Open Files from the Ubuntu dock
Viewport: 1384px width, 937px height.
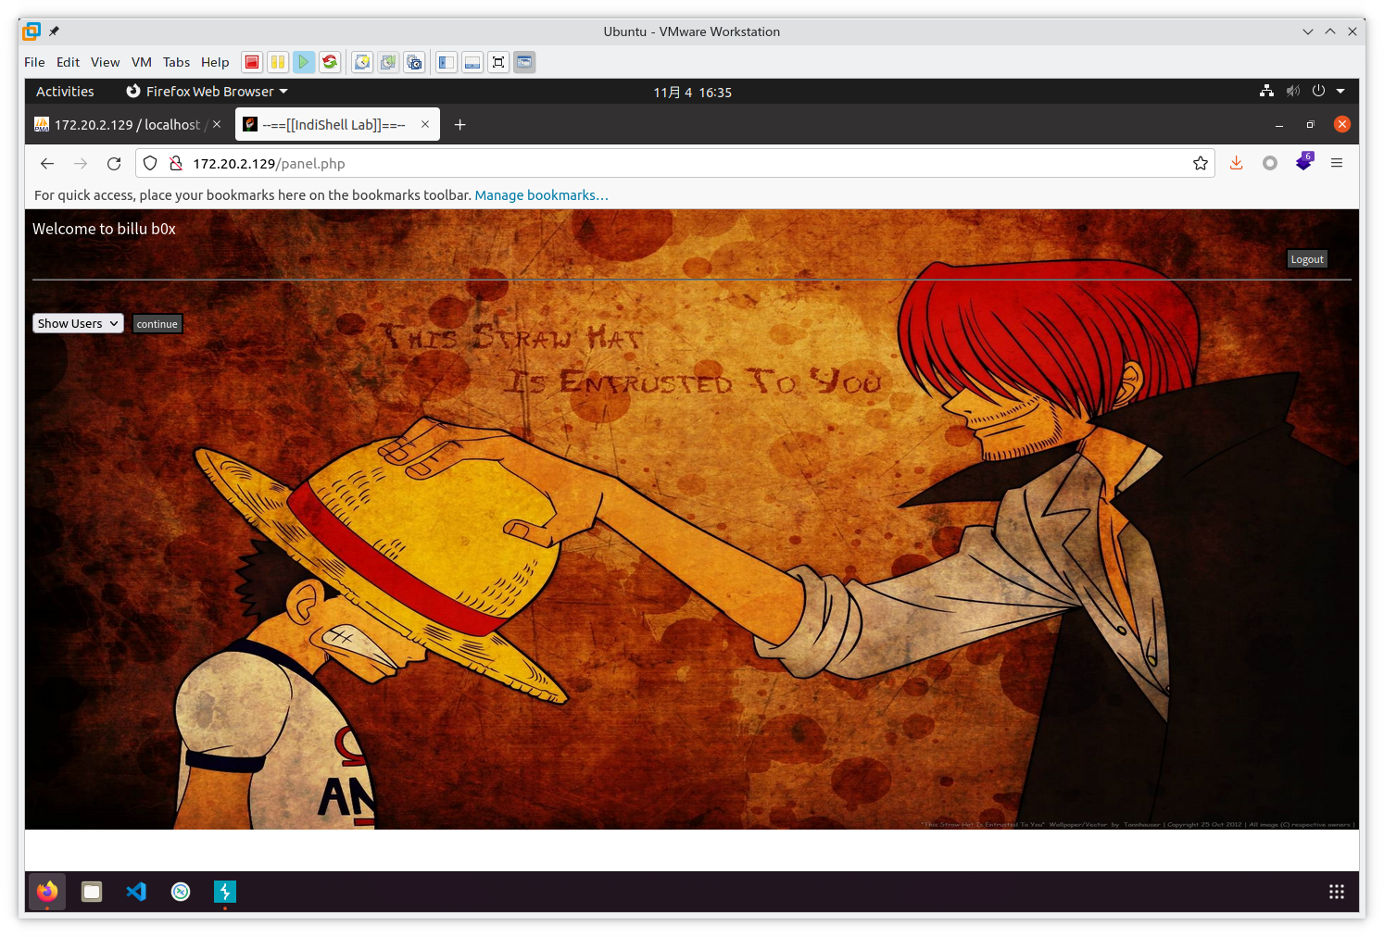[x=92, y=892]
